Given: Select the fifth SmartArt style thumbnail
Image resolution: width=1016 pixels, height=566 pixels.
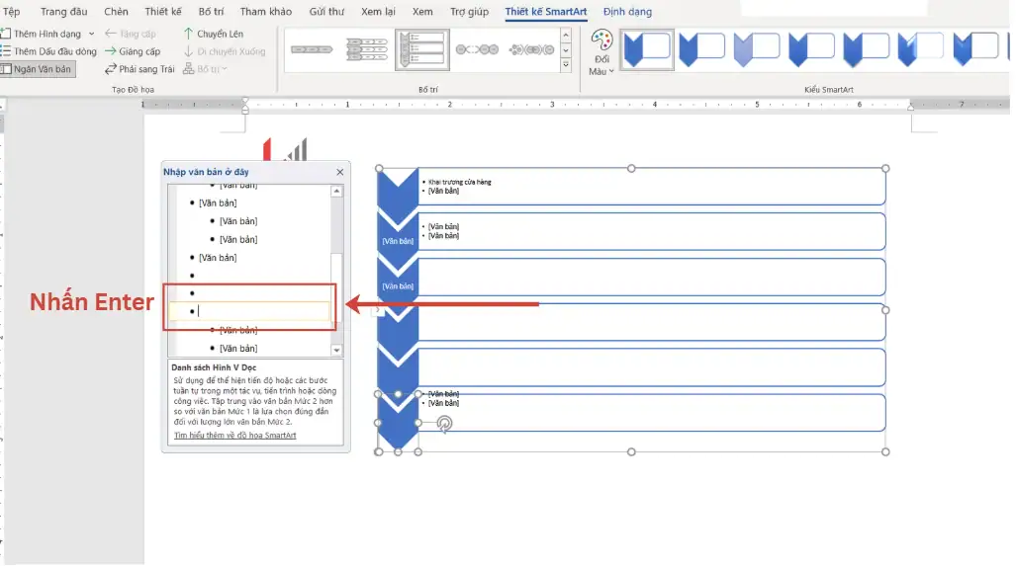Looking at the screenshot, I should [x=866, y=49].
